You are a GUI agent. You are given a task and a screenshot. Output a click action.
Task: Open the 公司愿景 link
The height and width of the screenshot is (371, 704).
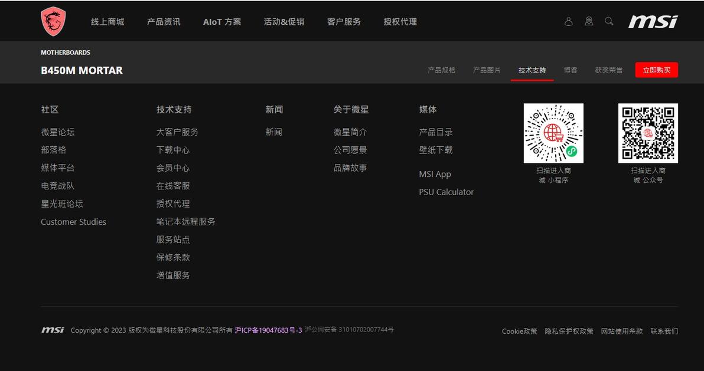350,150
